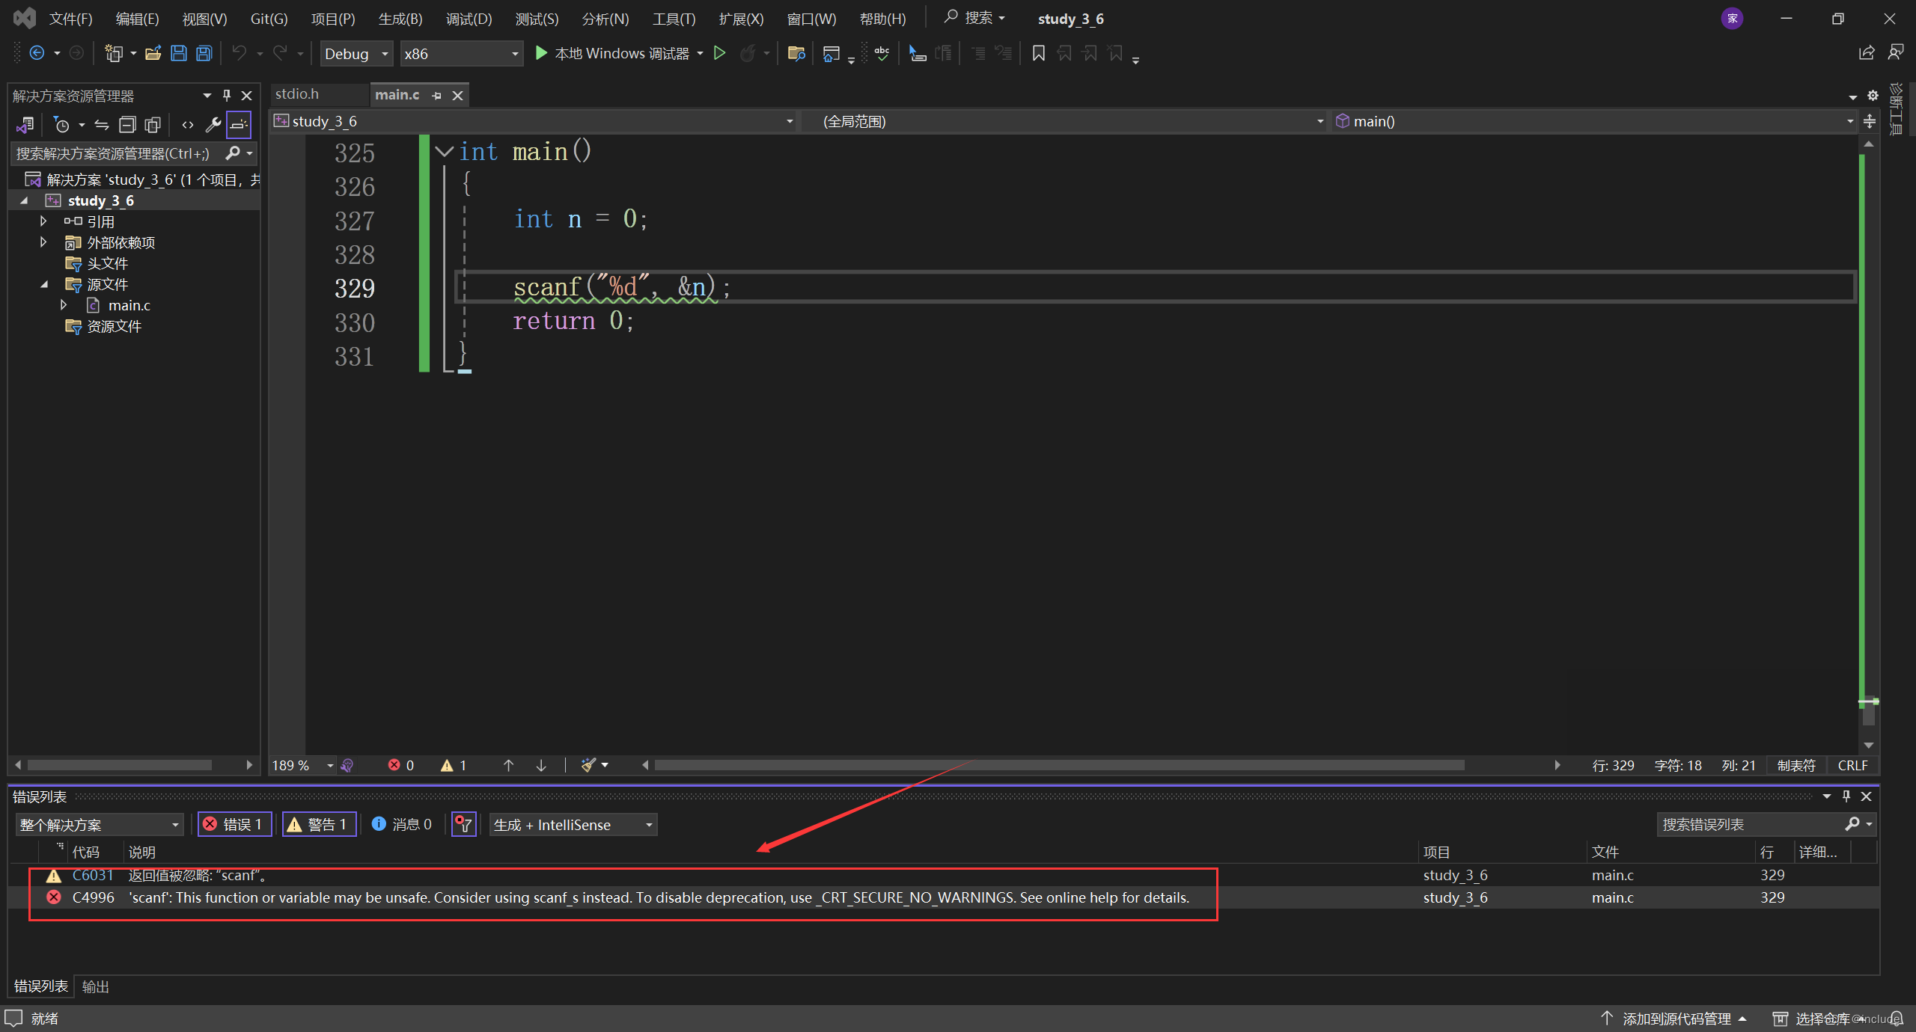Switch to the 输出 tab
Screen dimensions: 1916x1032
coord(95,986)
